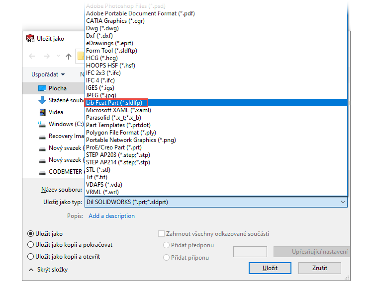This screenshot has width=373, height=281.
Task: Select Uložit jako radio button
Action: pyautogui.click(x=30, y=234)
